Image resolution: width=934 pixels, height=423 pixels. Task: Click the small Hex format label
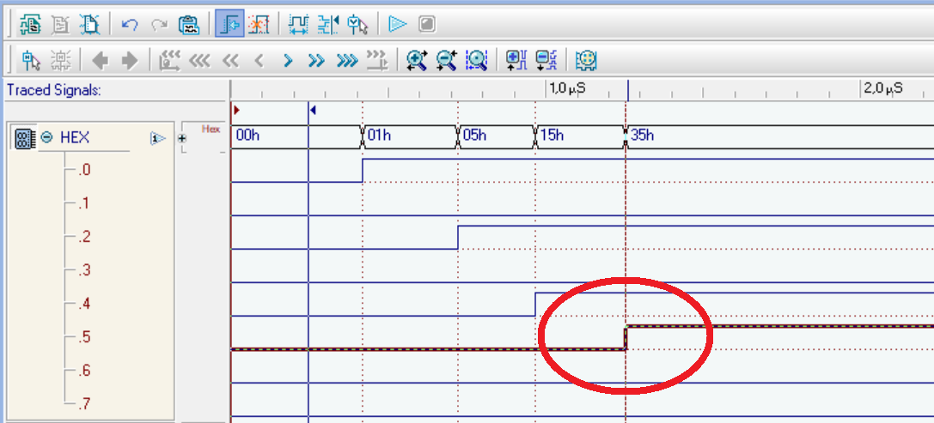211,129
